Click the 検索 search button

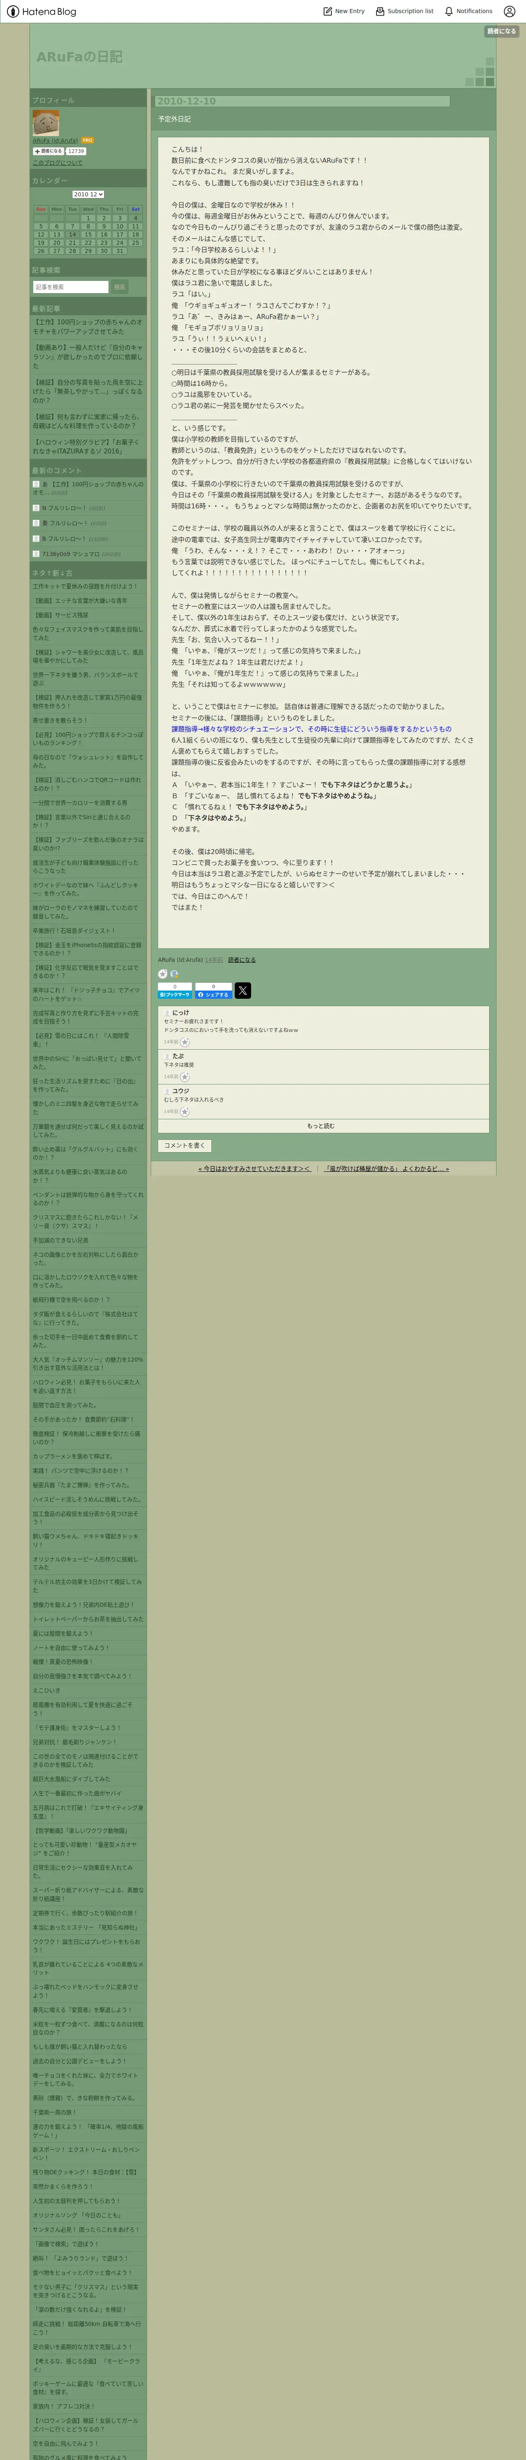(119, 287)
